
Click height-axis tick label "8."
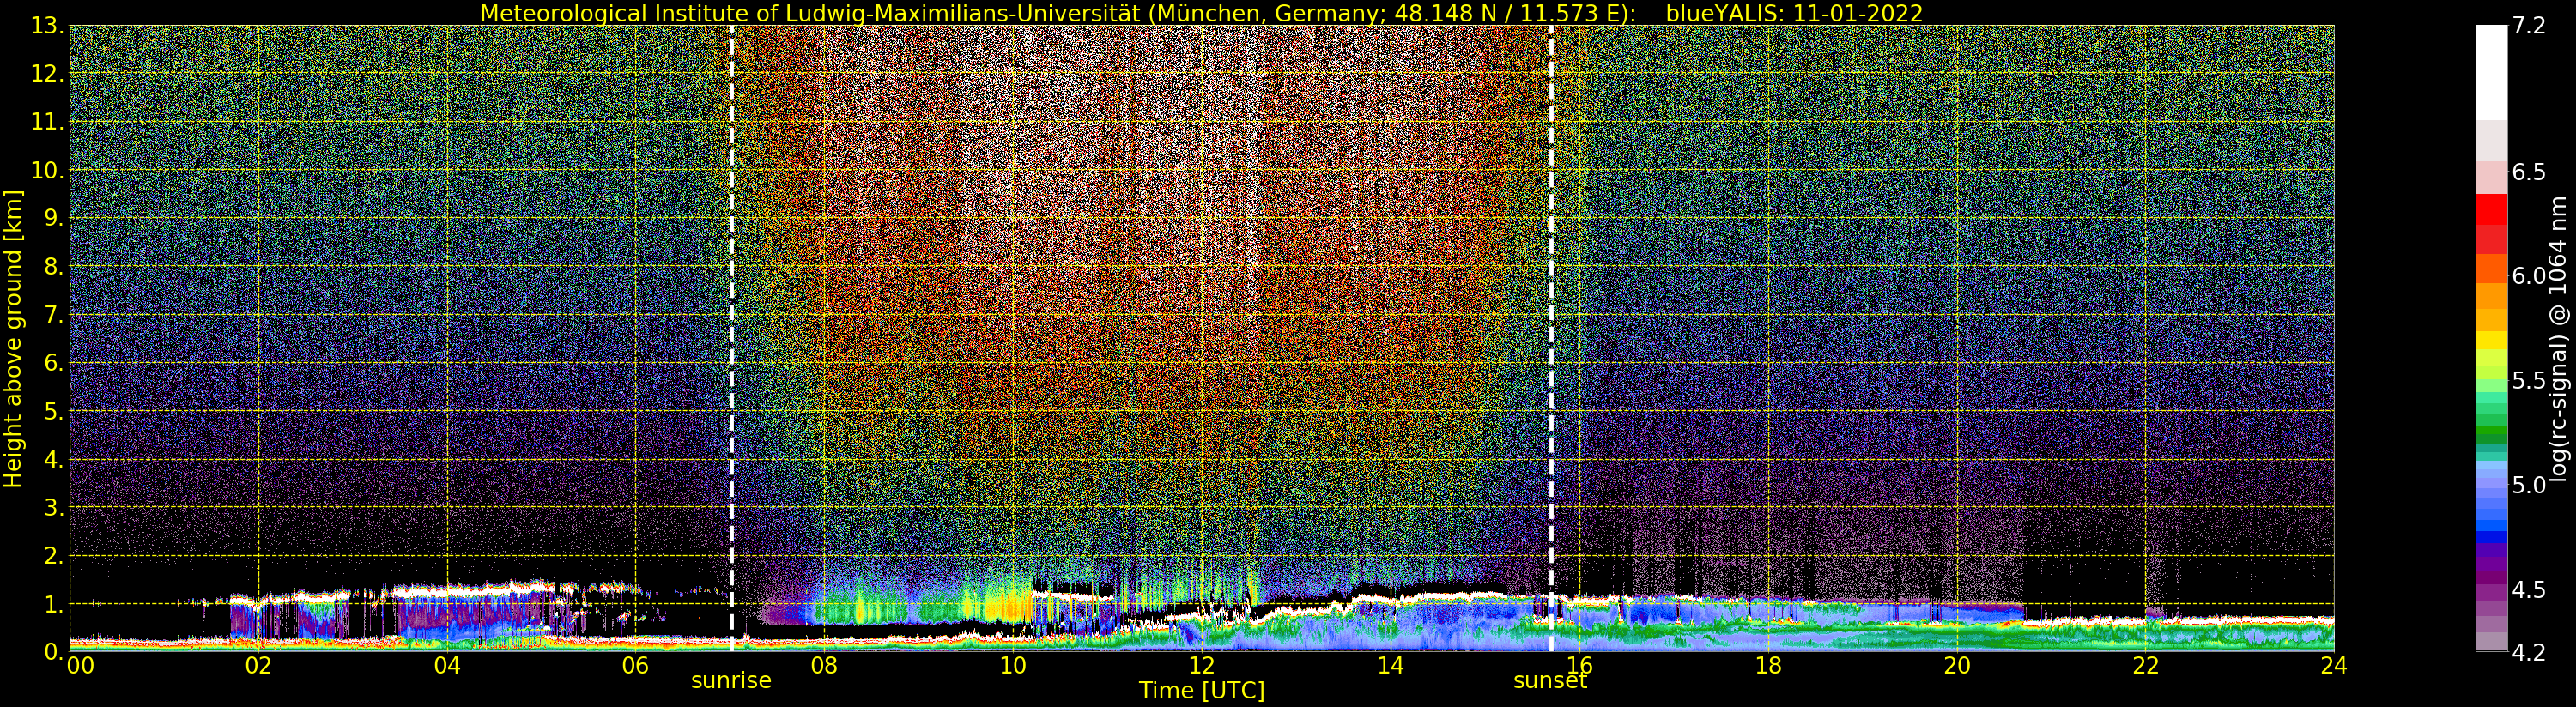point(53,267)
